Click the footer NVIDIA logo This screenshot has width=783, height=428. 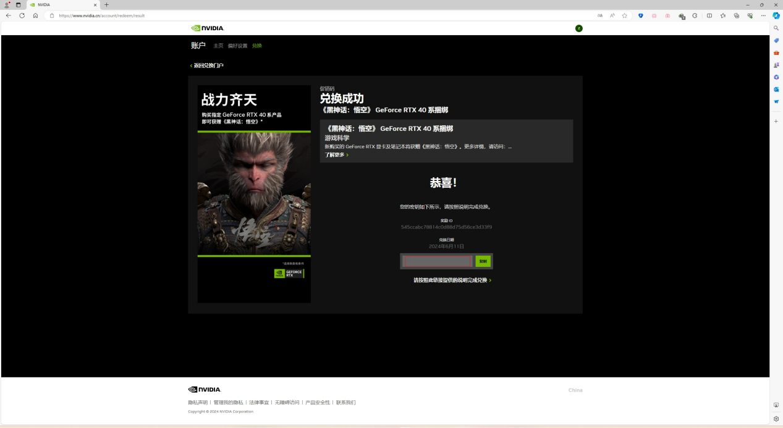point(205,390)
